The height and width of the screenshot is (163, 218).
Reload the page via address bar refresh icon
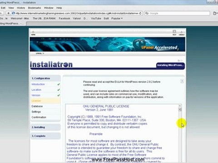coord(140,13)
